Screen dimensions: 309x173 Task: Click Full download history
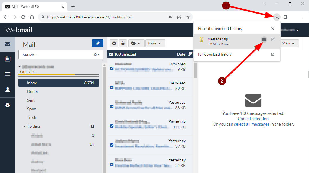[x=214, y=54]
